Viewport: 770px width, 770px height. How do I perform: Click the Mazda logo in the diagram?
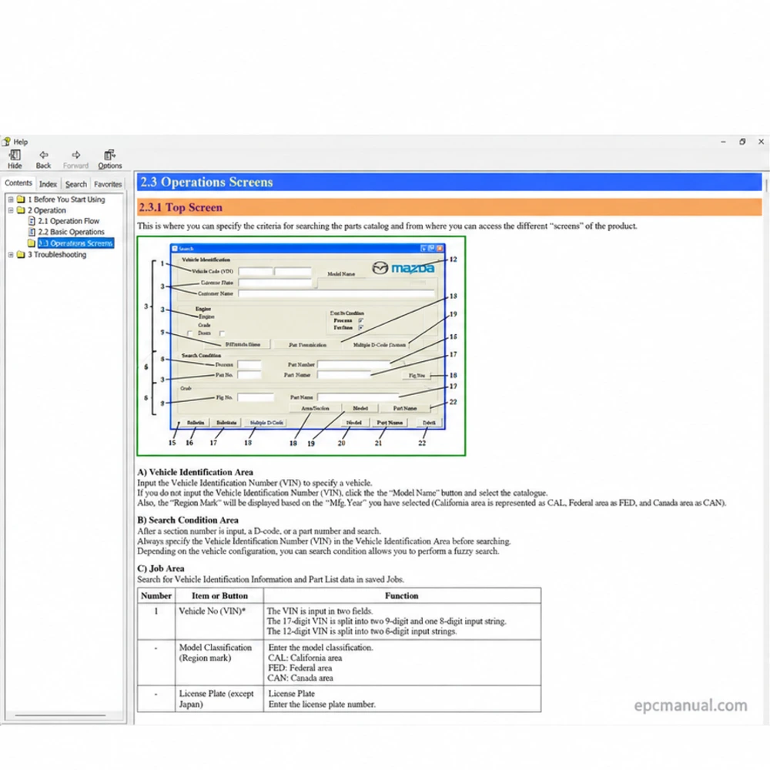tap(403, 268)
